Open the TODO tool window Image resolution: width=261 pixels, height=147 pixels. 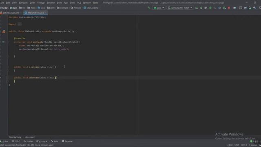16,141
